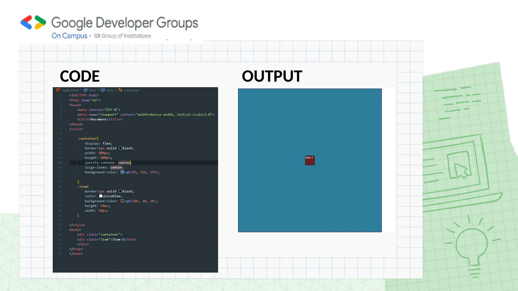
Task: Open the red rgb(106, 30, 30) color swatch
Action: coord(122,201)
